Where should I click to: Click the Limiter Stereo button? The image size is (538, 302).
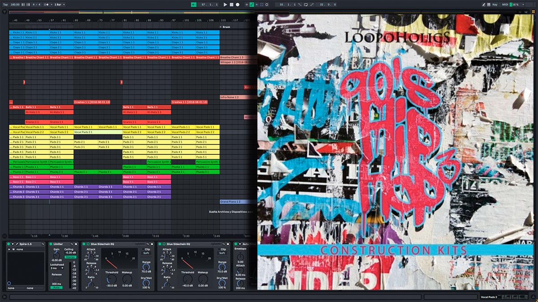tap(70, 257)
